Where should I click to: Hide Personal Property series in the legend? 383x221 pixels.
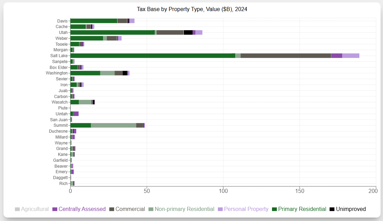tap(243, 209)
